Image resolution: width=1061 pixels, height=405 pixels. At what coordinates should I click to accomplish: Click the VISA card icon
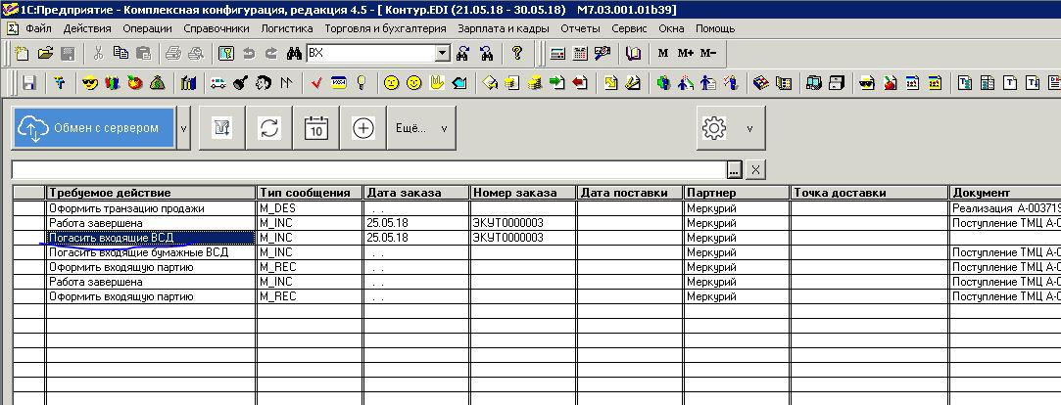click(x=338, y=83)
